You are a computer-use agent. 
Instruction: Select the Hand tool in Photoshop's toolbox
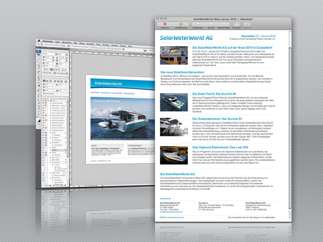point(38,112)
